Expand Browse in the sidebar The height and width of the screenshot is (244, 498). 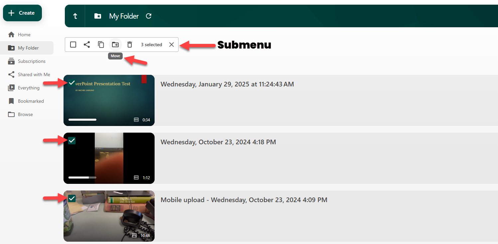25,114
